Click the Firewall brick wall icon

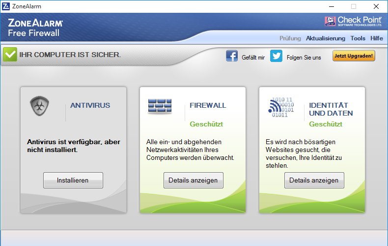160,106
